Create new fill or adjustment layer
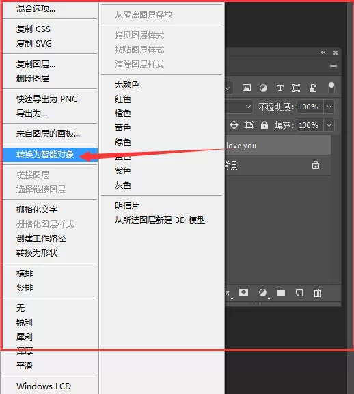This screenshot has height=394, width=354. [263, 293]
